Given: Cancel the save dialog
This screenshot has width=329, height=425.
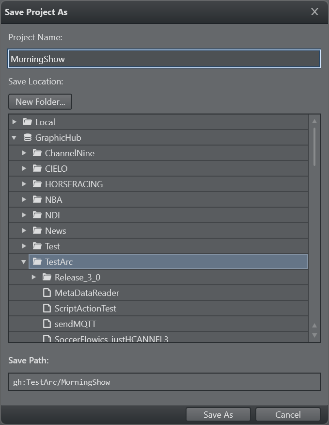Looking at the screenshot, I should point(288,414).
